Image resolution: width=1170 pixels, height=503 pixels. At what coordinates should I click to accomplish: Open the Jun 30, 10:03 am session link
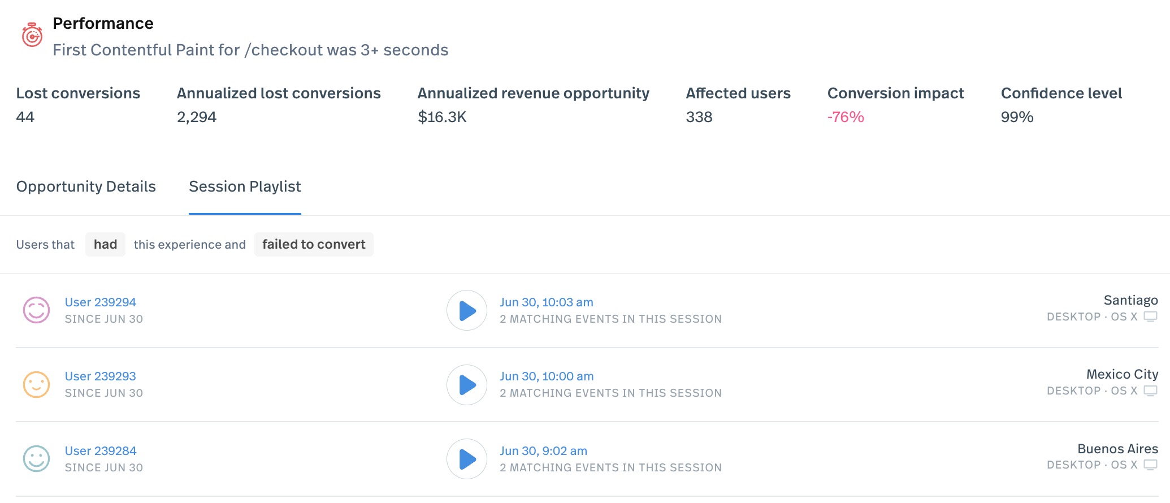(546, 302)
